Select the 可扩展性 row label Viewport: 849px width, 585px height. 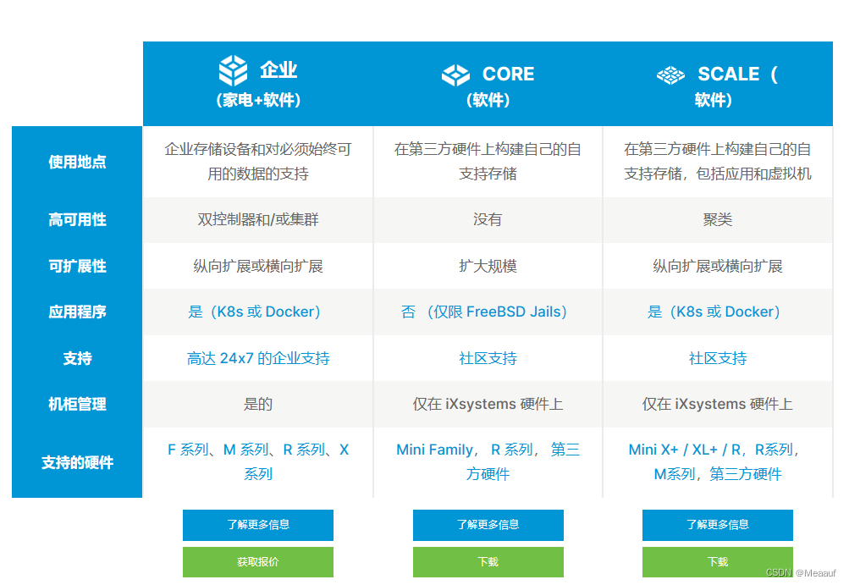pos(77,267)
